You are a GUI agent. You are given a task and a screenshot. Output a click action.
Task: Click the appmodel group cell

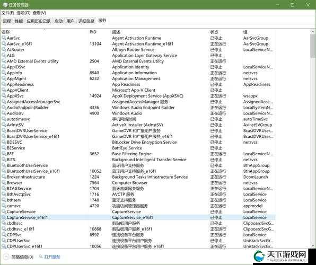[253, 206]
